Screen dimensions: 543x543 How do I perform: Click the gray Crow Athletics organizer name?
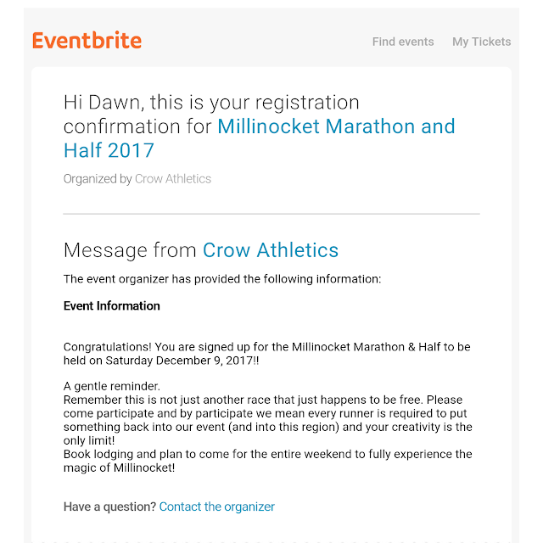click(173, 179)
